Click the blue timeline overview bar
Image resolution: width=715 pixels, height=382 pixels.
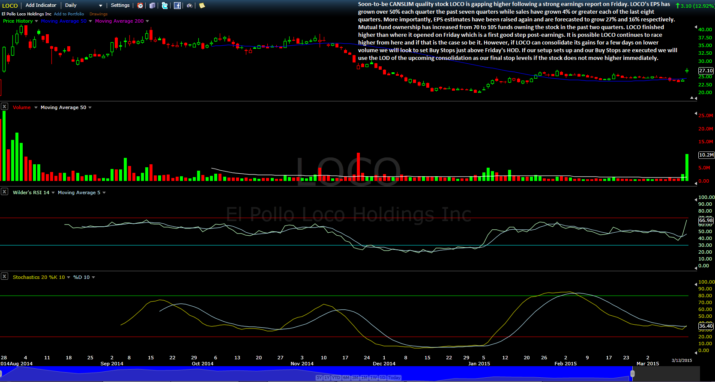coord(316,373)
